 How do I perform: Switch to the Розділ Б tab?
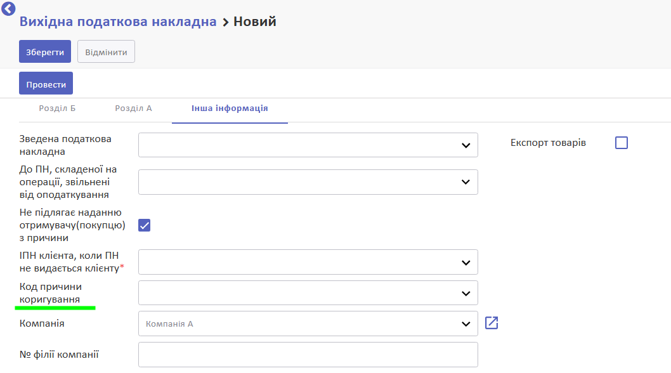point(57,108)
